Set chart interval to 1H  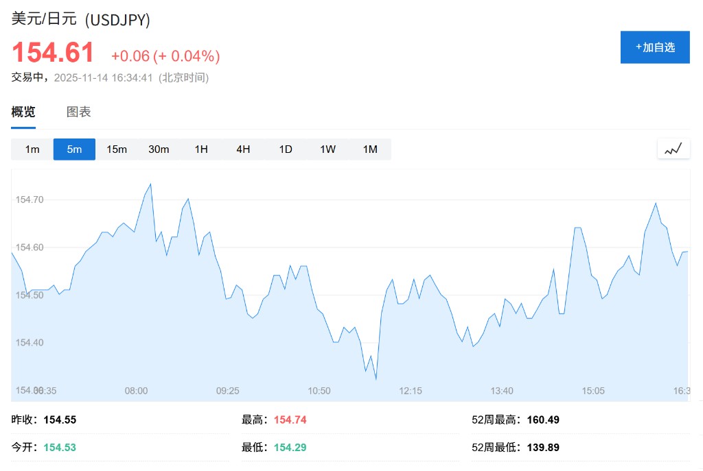(x=201, y=149)
